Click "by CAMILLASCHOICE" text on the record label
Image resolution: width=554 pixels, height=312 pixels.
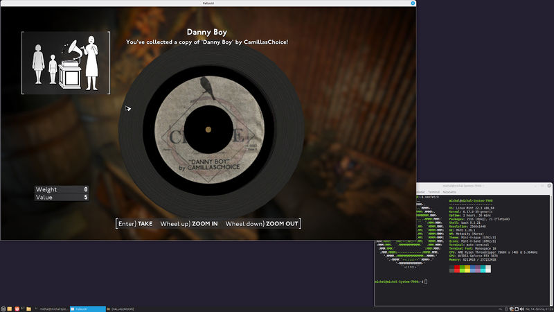pos(209,167)
